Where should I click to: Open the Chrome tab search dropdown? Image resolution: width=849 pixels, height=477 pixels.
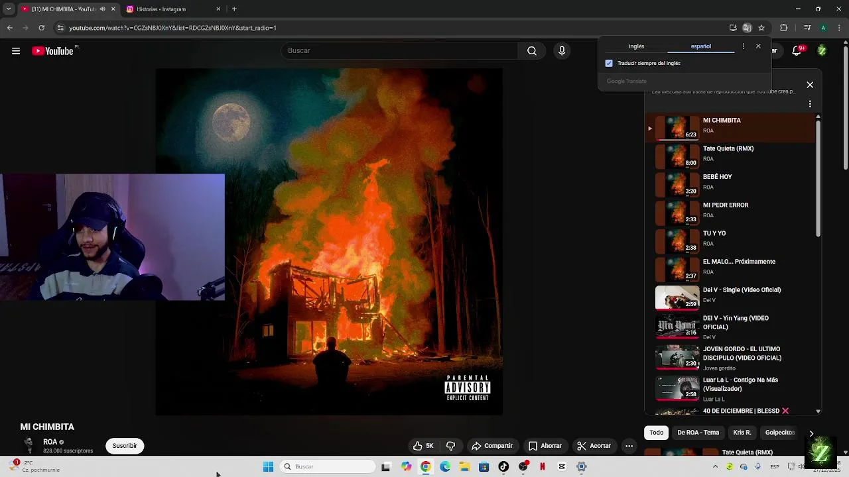tap(9, 9)
